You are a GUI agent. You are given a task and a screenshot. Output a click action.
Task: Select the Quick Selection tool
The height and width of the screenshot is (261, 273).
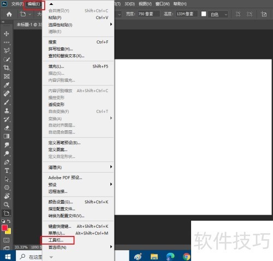pos(7,59)
